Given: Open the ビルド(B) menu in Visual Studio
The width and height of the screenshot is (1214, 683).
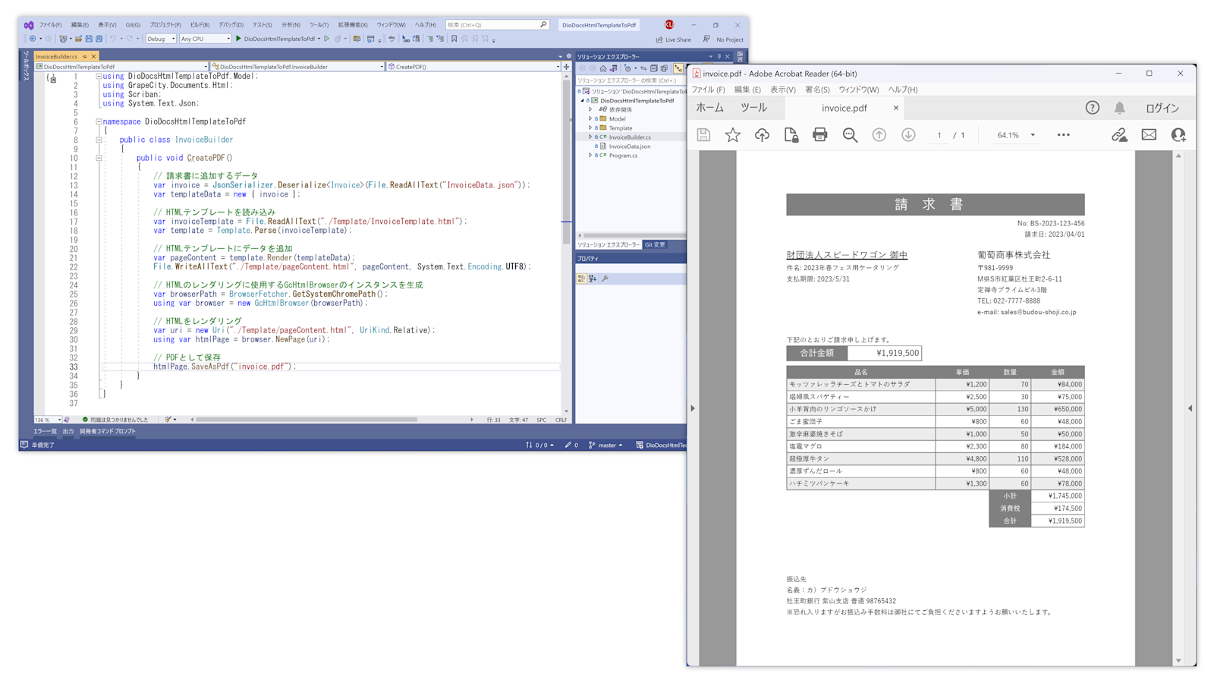Looking at the screenshot, I should tap(200, 25).
